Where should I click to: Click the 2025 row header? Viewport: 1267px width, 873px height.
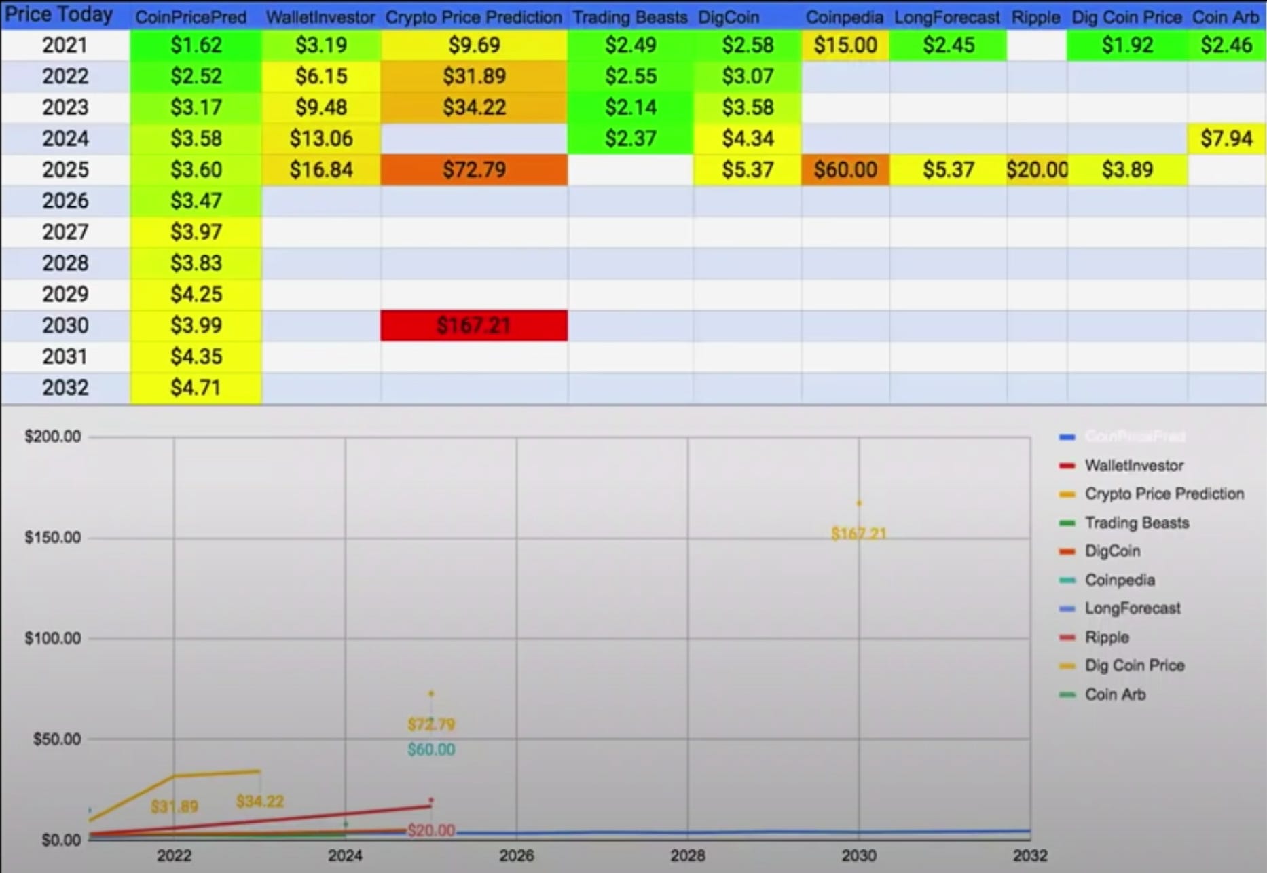pos(65,170)
